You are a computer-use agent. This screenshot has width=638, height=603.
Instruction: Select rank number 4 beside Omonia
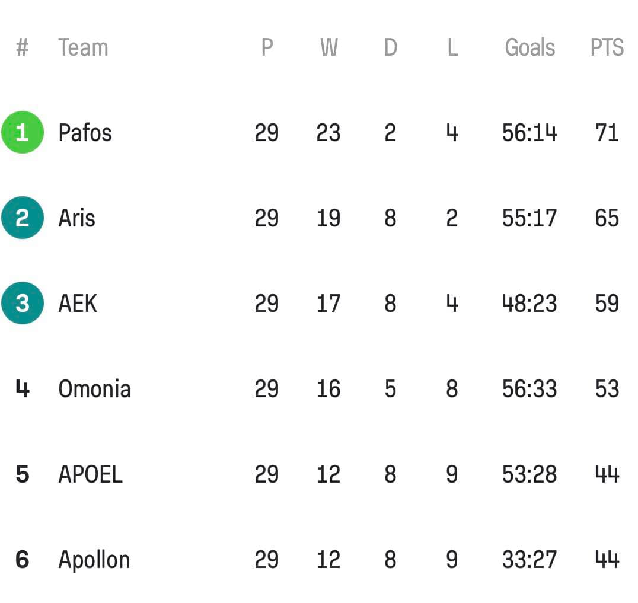click(23, 388)
